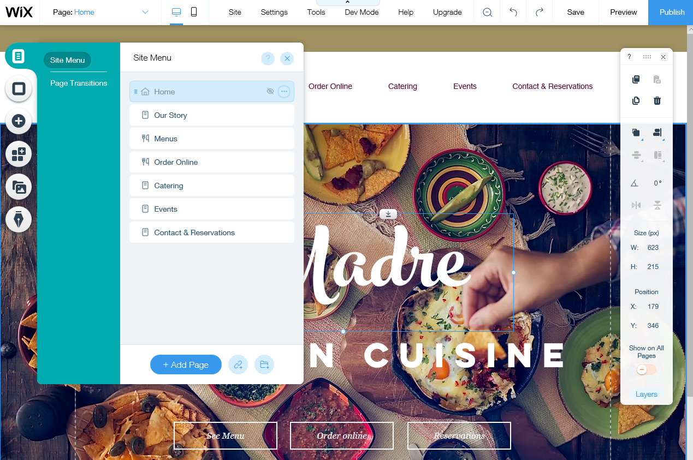Open the Media manager sidebar icon

19,187
